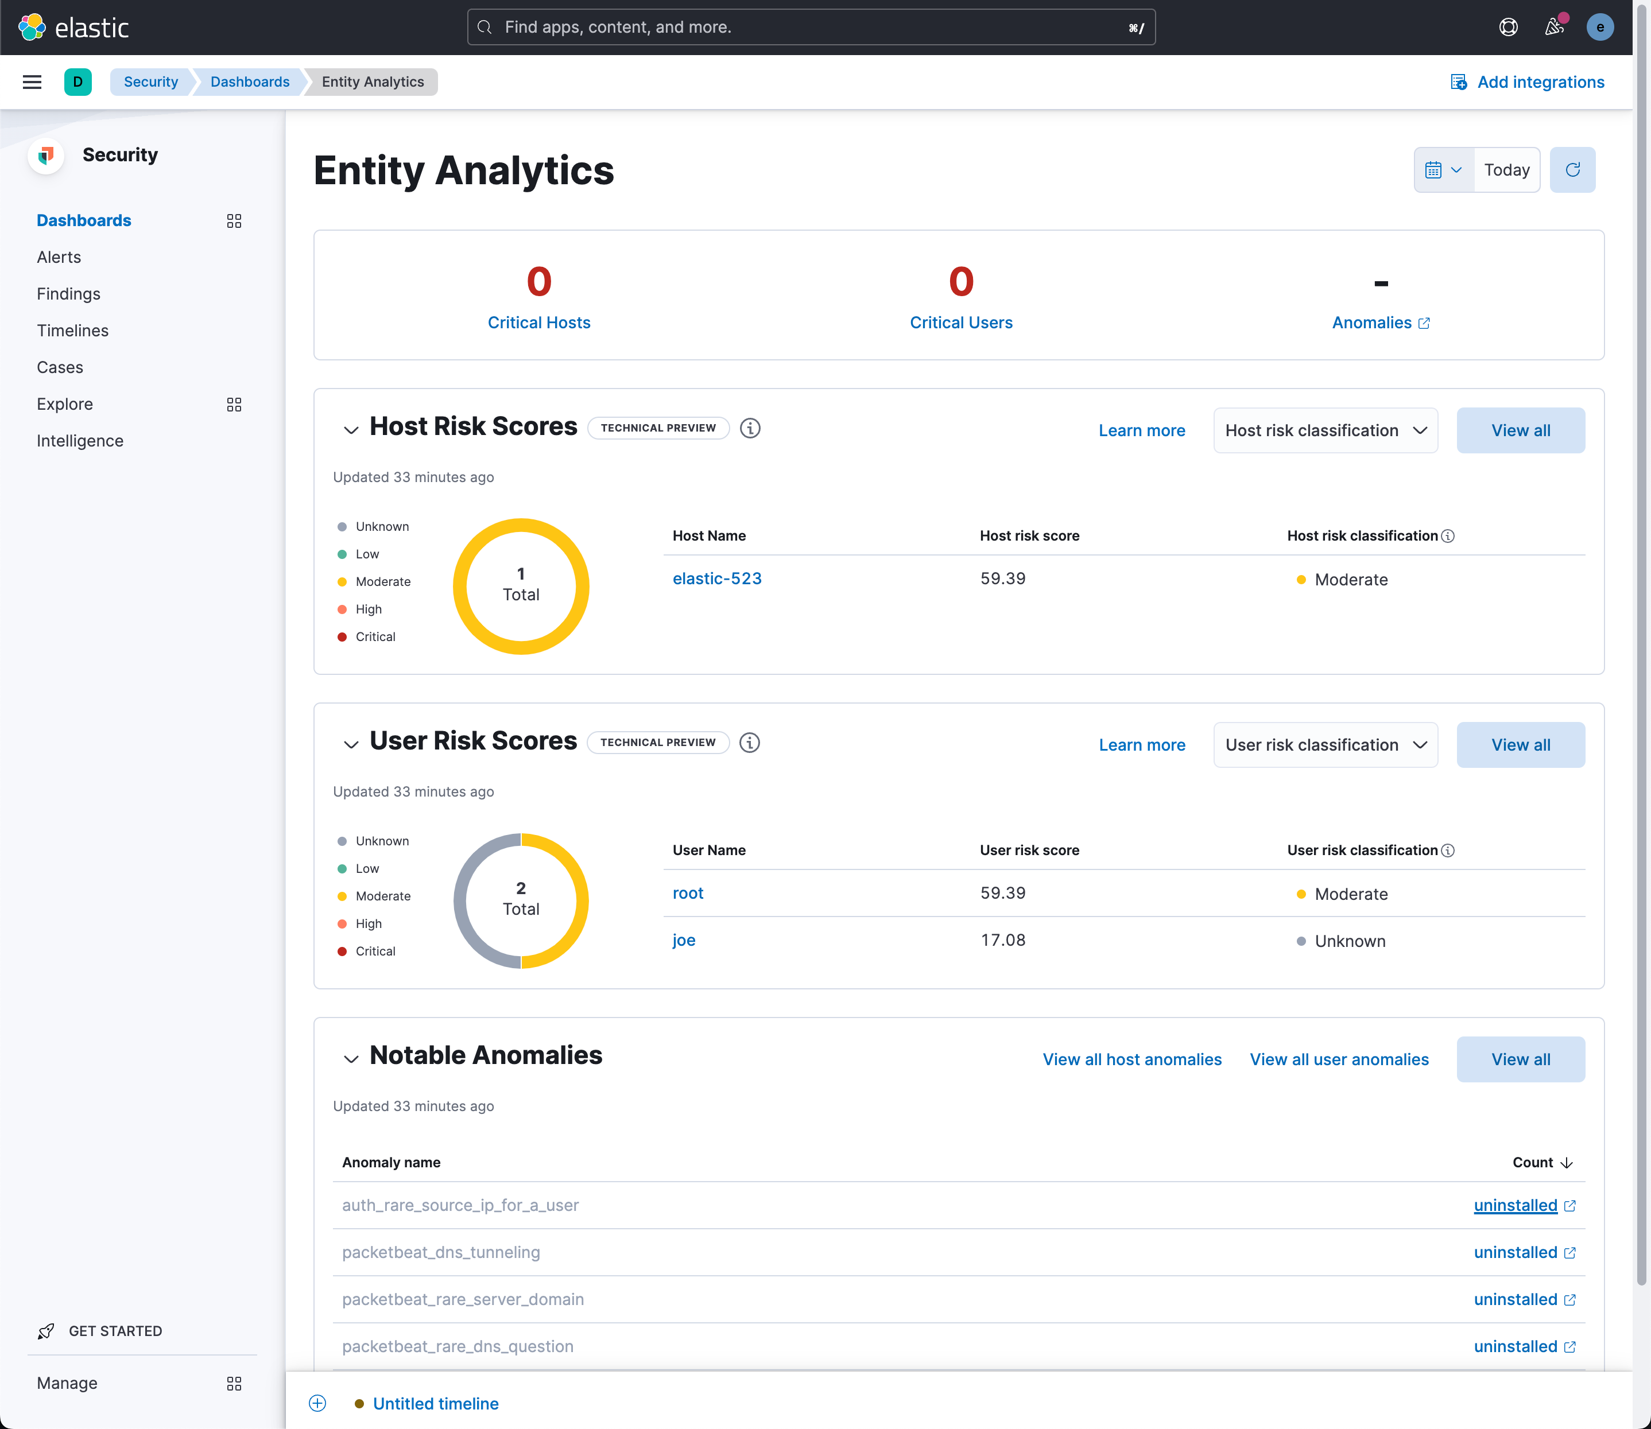Open the Explore nested menu grid icon
1651x1429 pixels.
pos(234,405)
